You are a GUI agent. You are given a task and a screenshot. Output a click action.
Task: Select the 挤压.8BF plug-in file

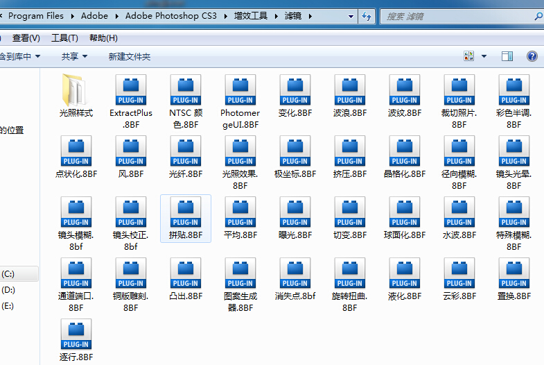pyautogui.click(x=350, y=156)
